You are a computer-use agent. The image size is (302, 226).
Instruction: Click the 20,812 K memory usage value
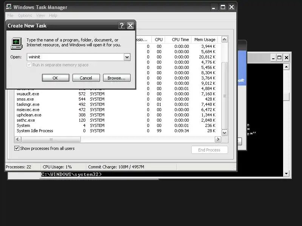207,57
